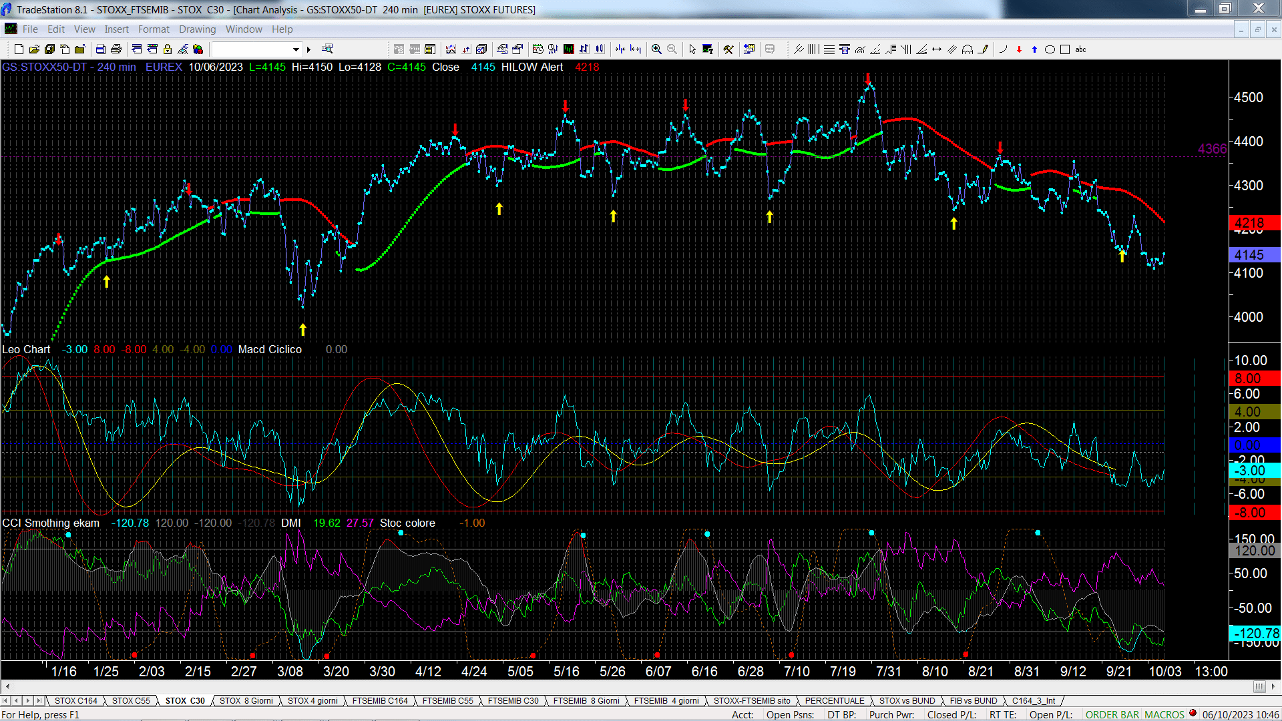Screen dimensions: 1282x721
Task: Click the padlock lock icon
Action: pos(168,49)
